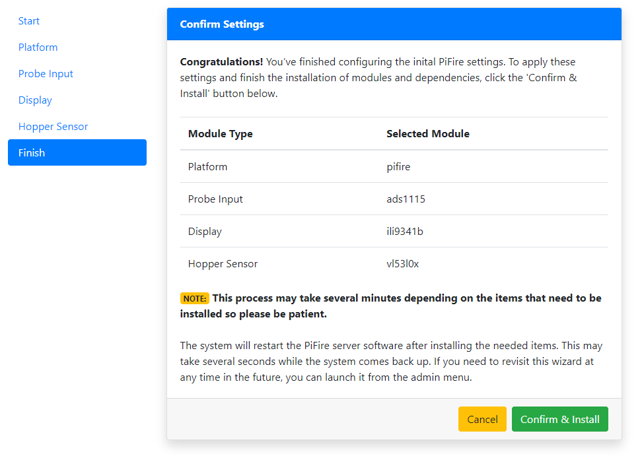
Task: Click the active Finish step
Action: pos(77,152)
